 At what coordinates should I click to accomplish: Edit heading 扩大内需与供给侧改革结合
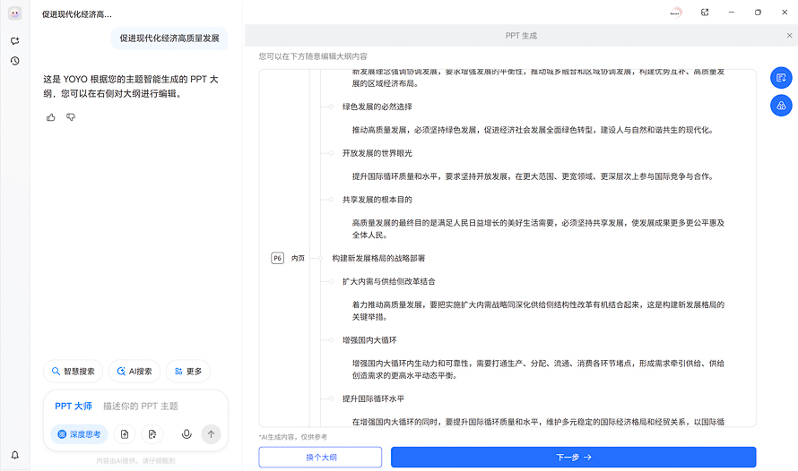point(389,281)
